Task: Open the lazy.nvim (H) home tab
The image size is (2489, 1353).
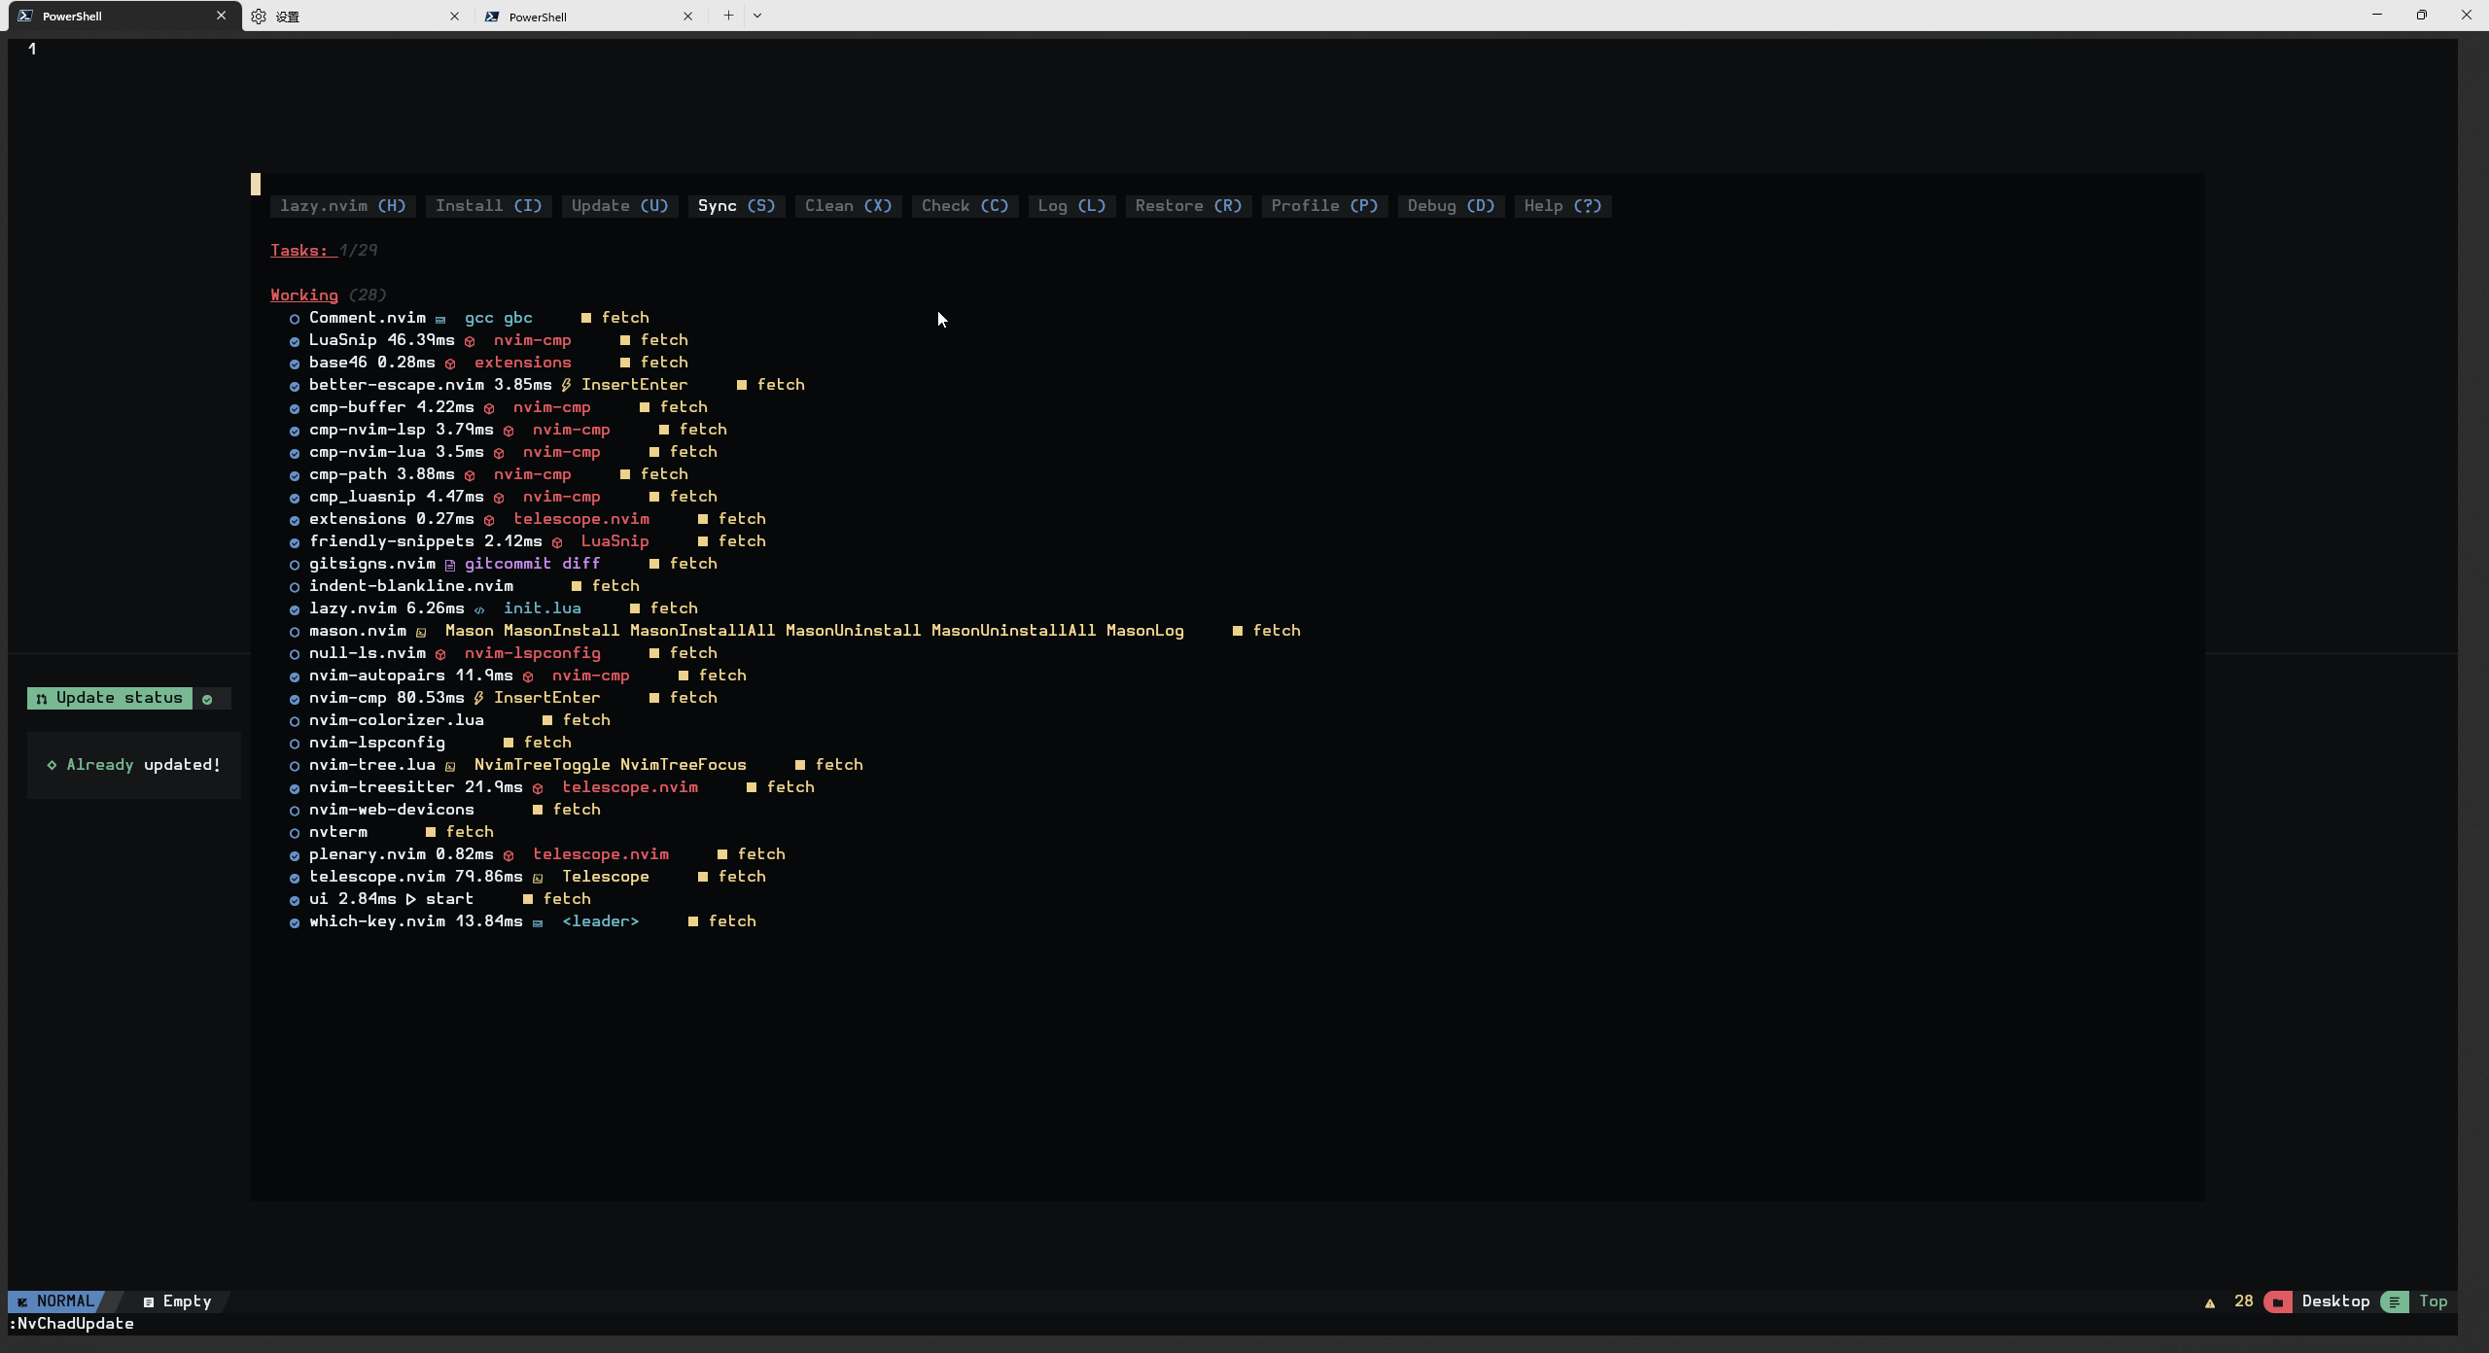Action: [x=343, y=206]
